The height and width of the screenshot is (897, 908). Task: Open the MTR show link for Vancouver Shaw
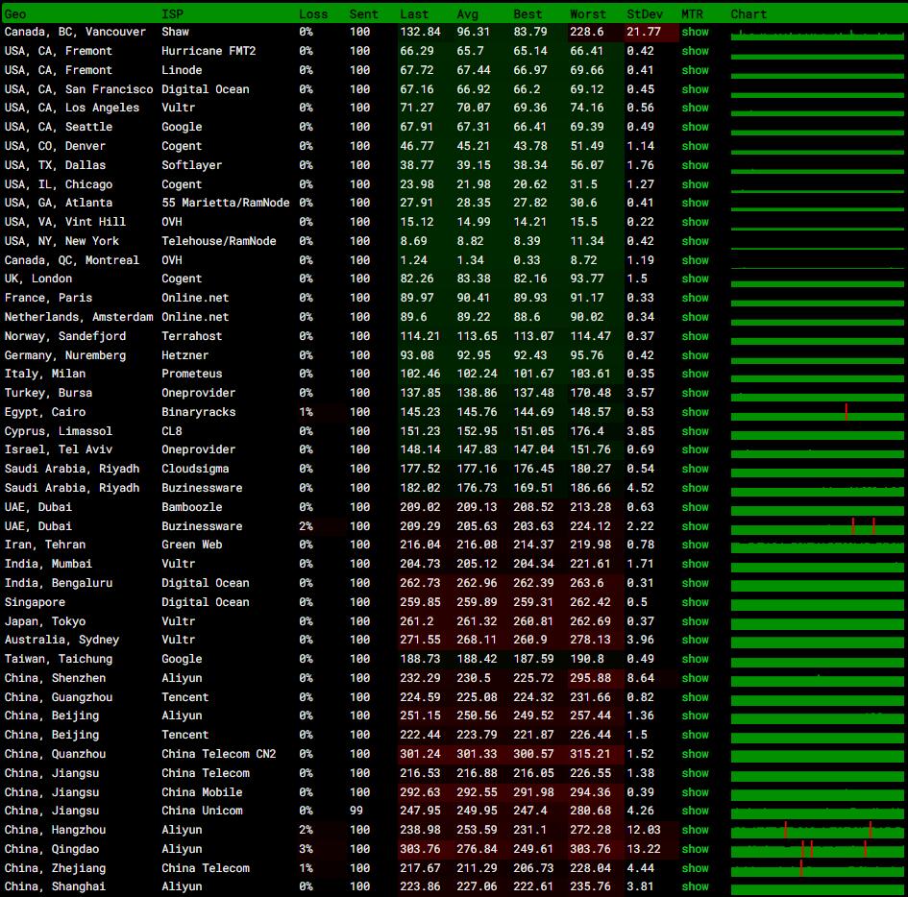pyautogui.click(x=695, y=32)
